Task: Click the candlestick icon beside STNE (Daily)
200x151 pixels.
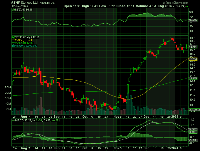Action: (x=13, y=37)
